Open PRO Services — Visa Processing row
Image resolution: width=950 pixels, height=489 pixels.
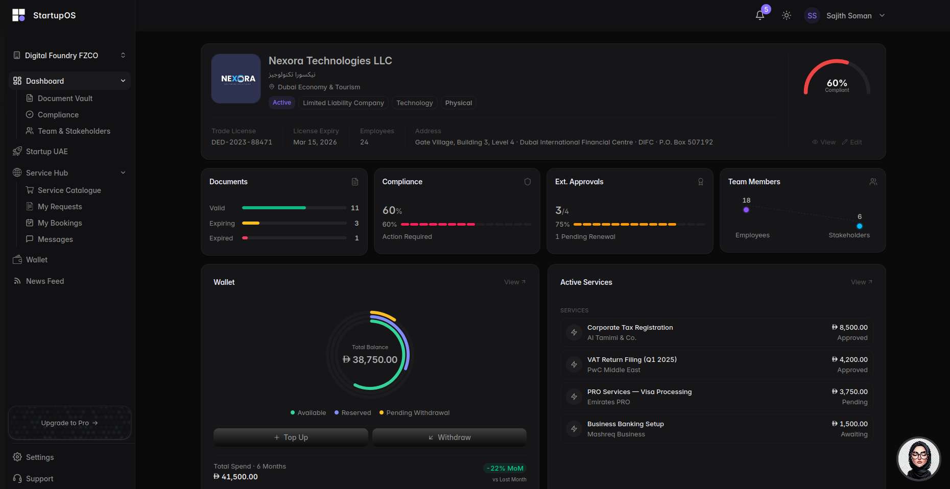(x=717, y=397)
